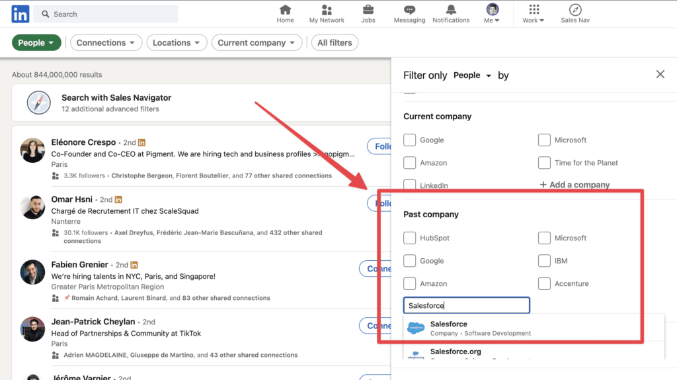This screenshot has height=380, width=677.
Task: Check Amazon under Past company
Action: (409, 283)
